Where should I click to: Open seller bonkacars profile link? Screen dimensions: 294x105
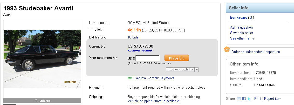pyautogui.click(x=238, y=18)
